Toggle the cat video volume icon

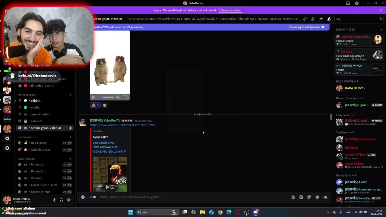coord(118,97)
